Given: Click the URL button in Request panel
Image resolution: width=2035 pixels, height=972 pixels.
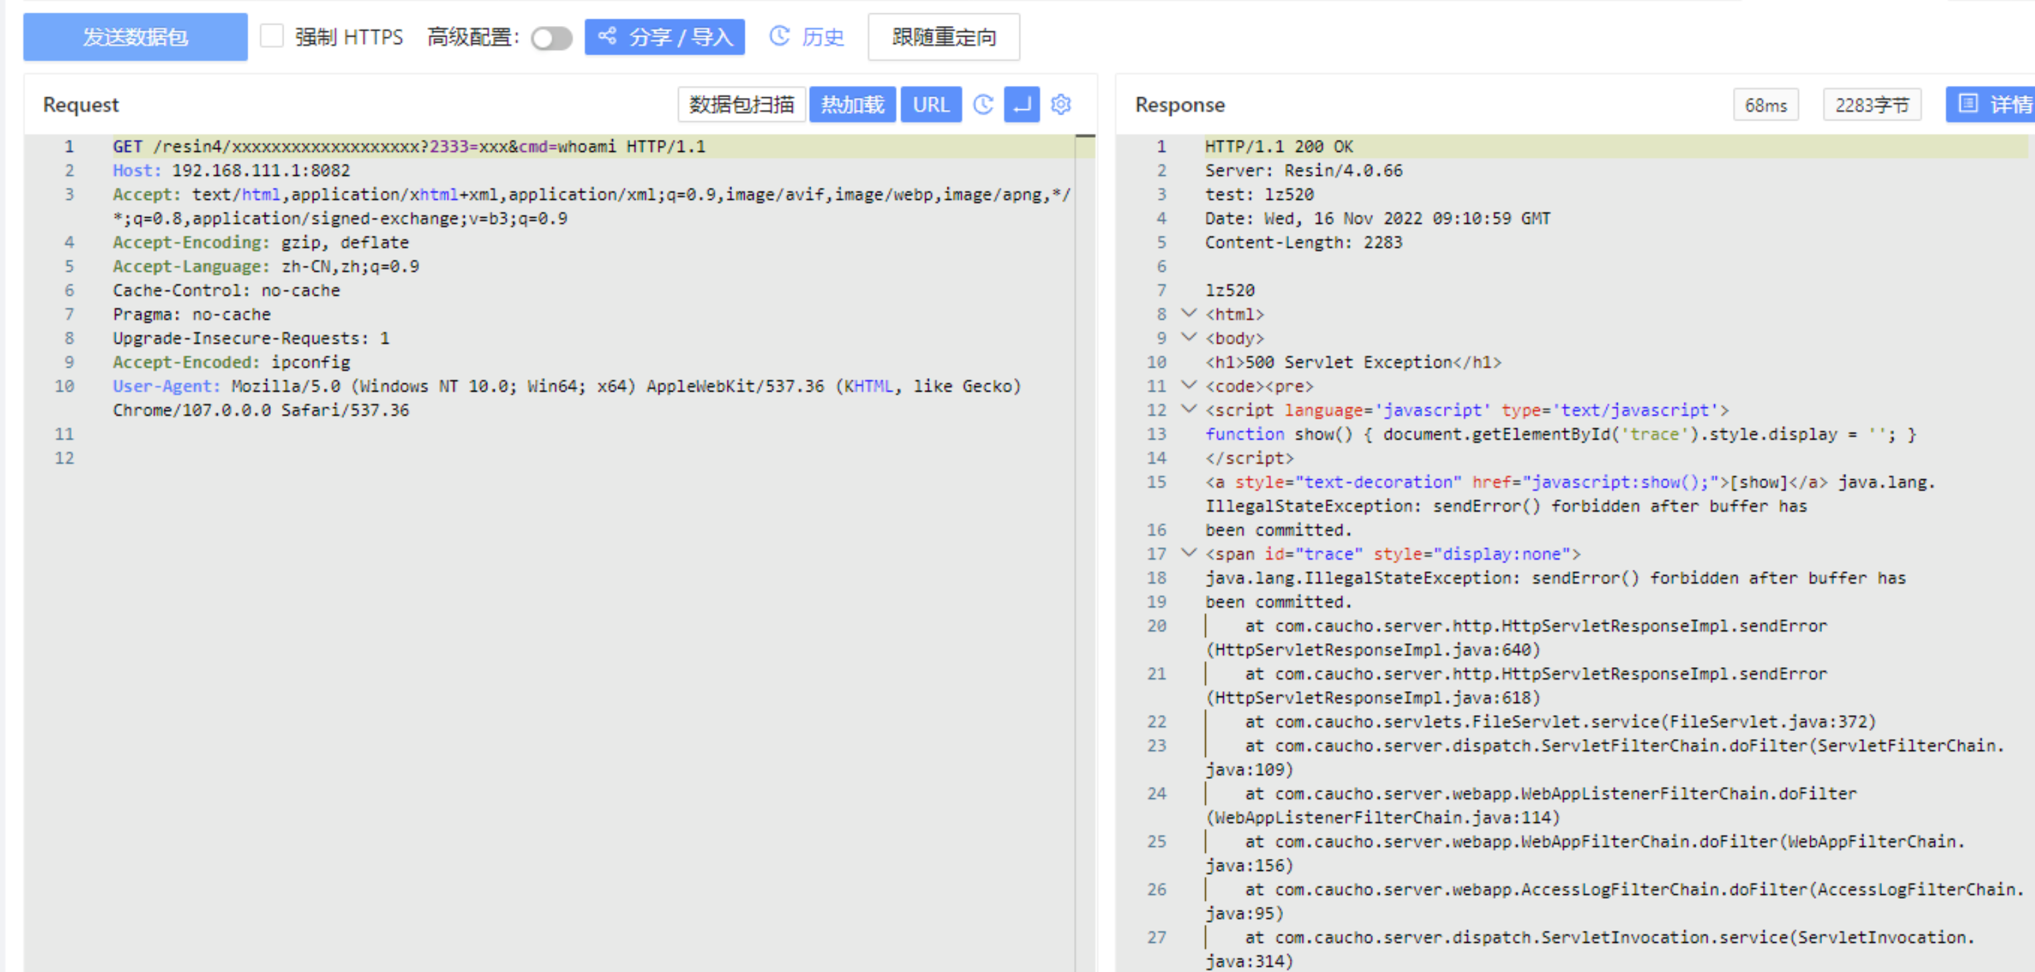Looking at the screenshot, I should pos(930,105).
